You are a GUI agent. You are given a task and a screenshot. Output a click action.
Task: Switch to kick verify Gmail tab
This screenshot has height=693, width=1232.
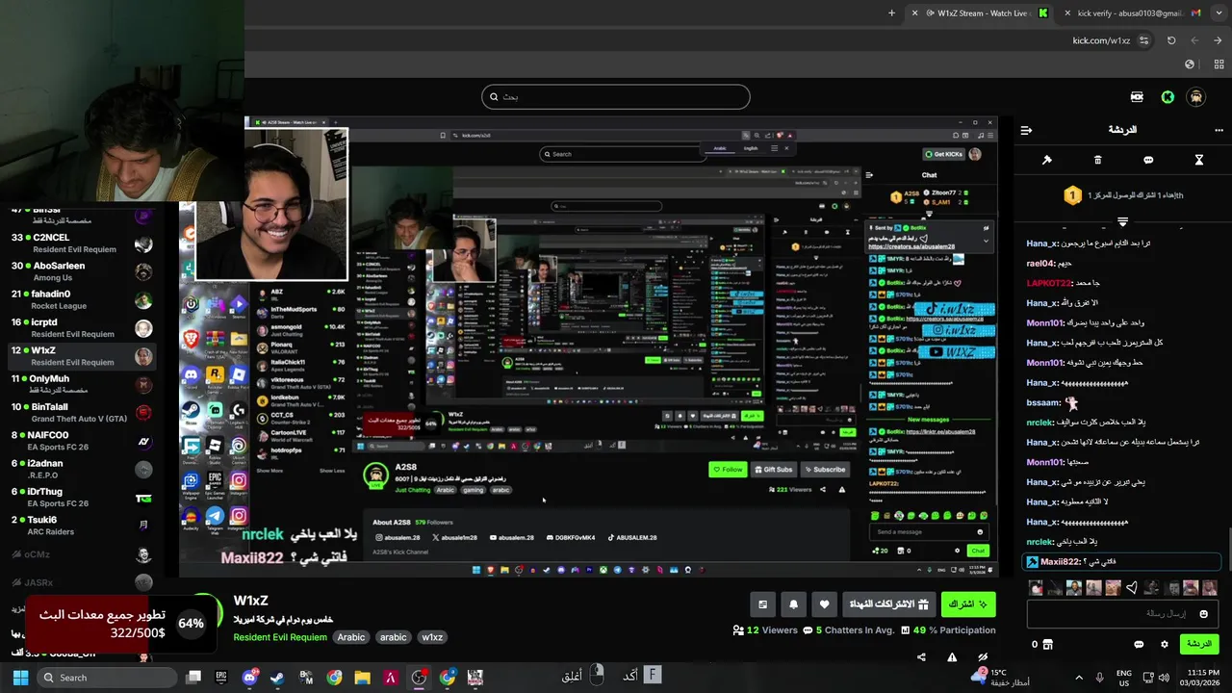pos(1131,13)
